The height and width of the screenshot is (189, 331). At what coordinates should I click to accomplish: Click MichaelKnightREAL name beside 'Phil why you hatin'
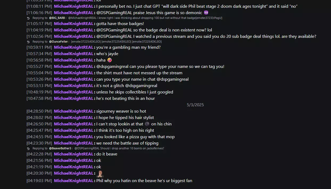[74, 181]
